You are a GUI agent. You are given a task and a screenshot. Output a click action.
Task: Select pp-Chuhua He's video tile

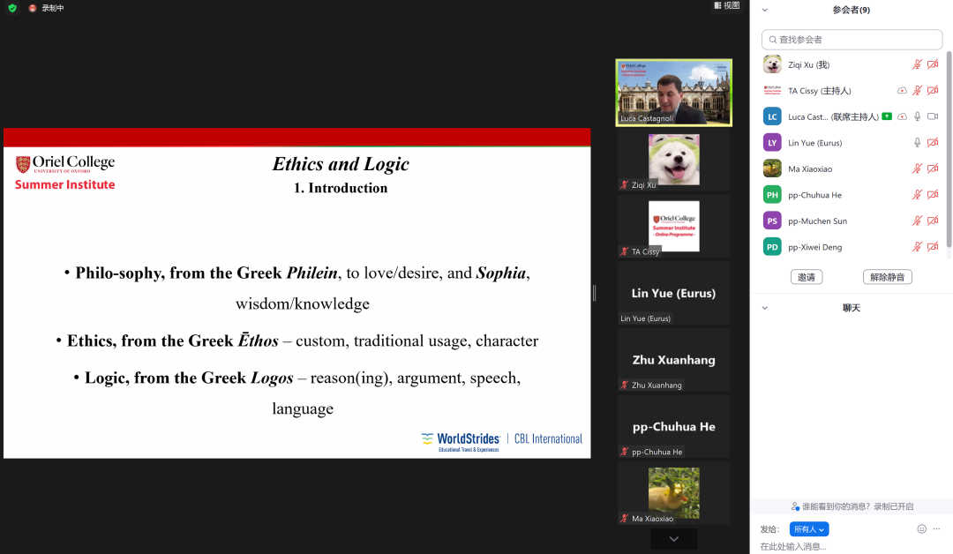(x=674, y=427)
